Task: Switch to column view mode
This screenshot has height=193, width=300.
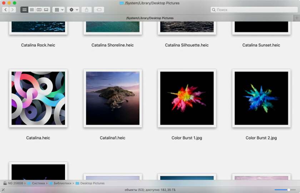Action: [x=39, y=10]
